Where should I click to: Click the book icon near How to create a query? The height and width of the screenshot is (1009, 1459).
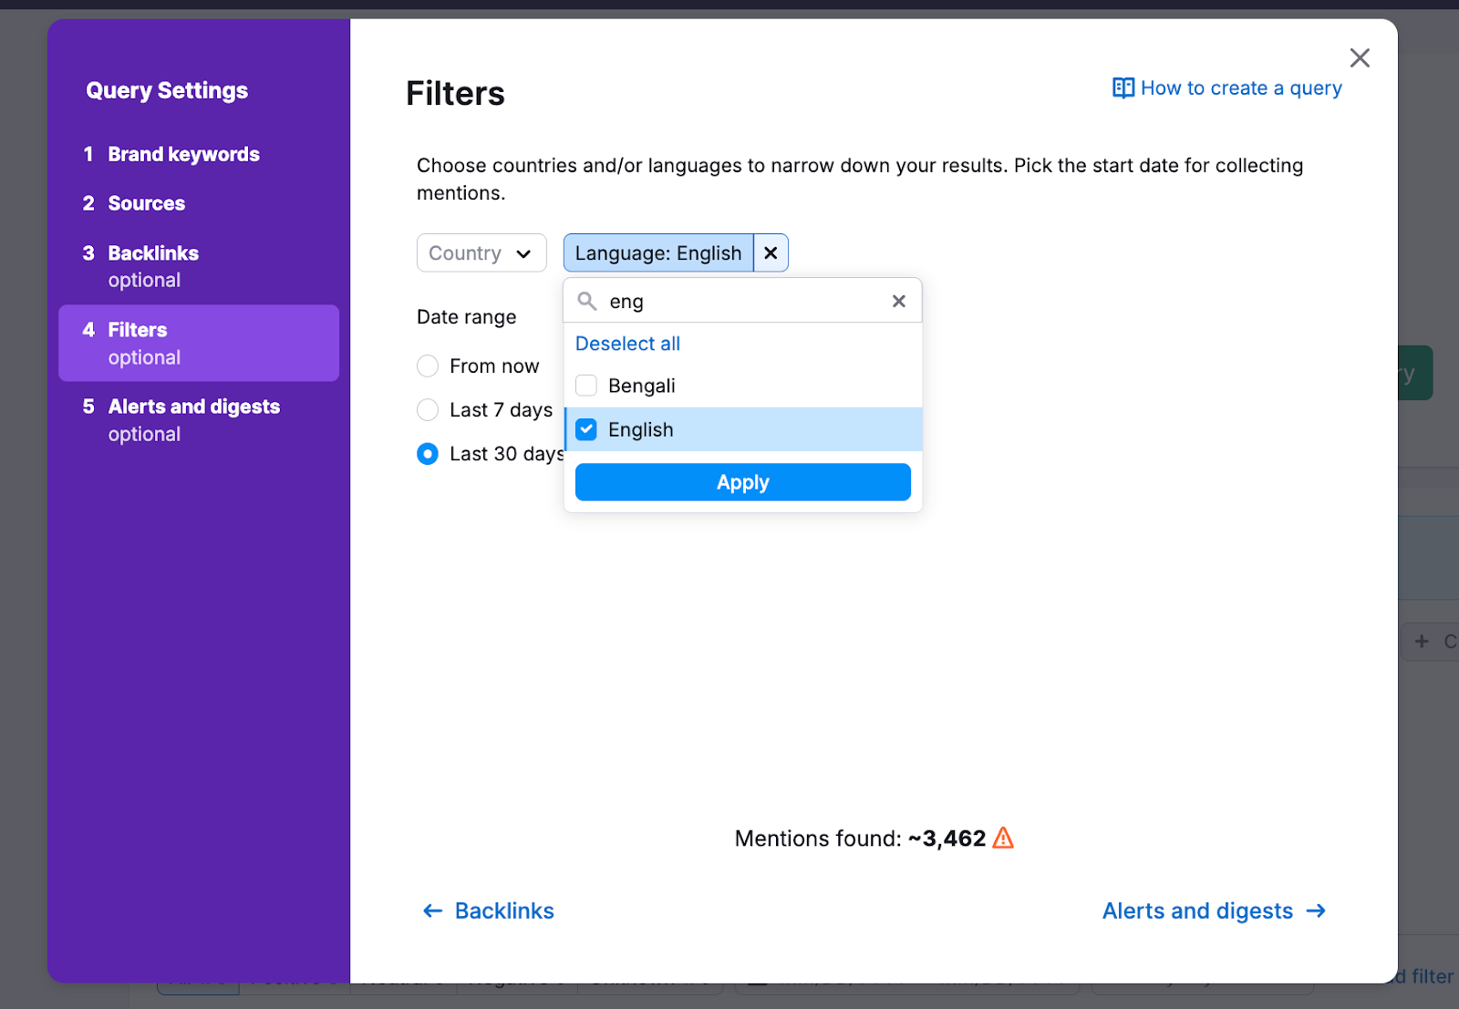(x=1123, y=88)
